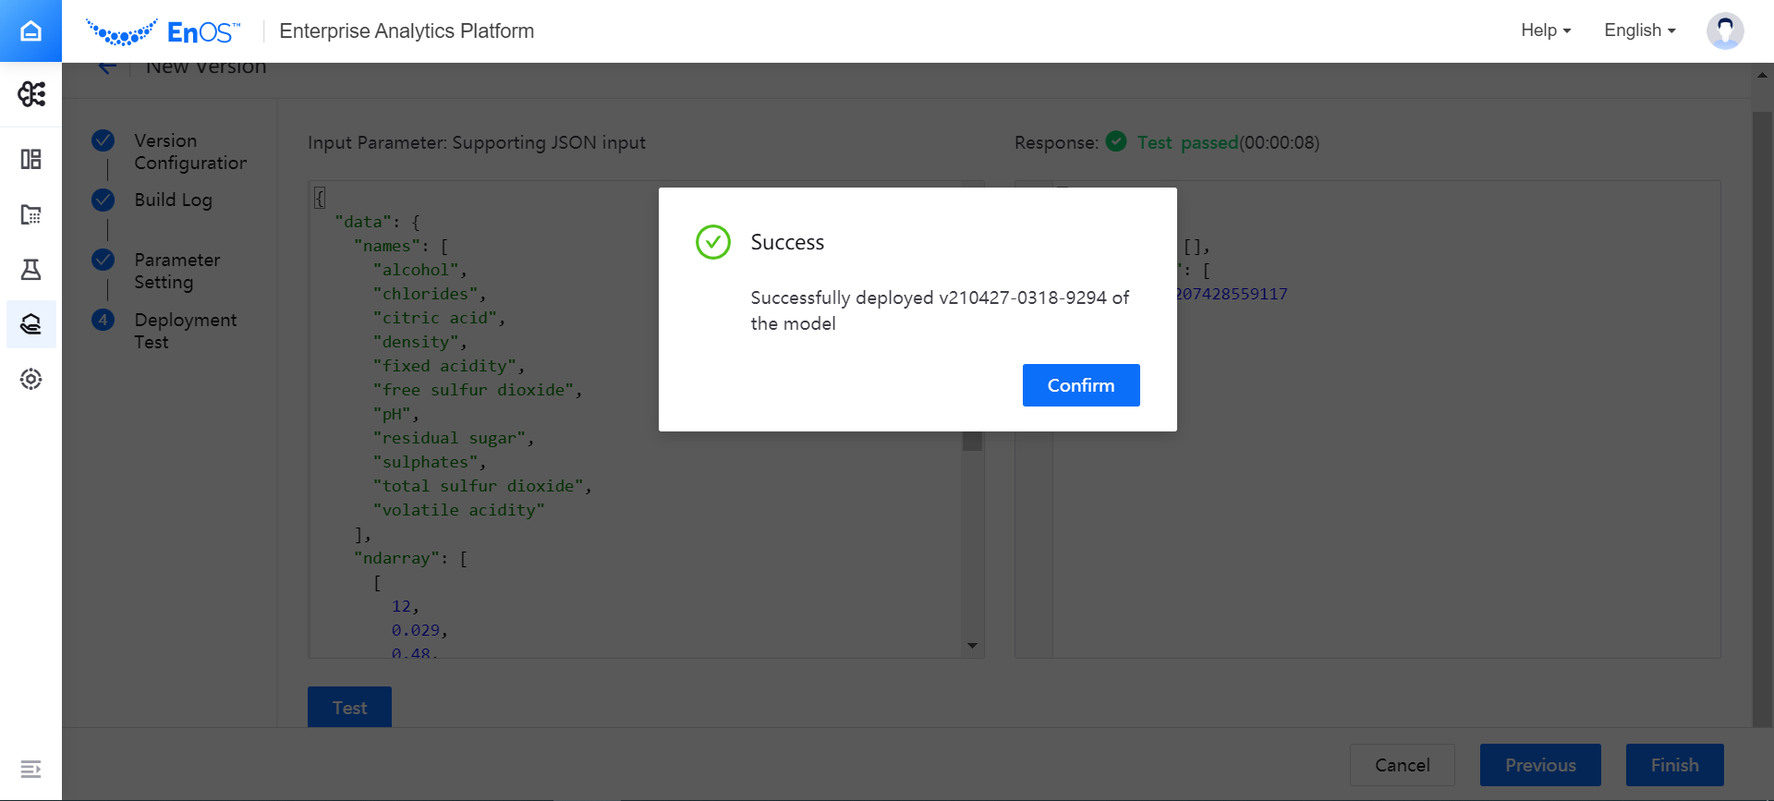The height and width of the screenshot is (801, 1774).
Task: Click the back arrow beside New Version
Action: coord(107,67)
